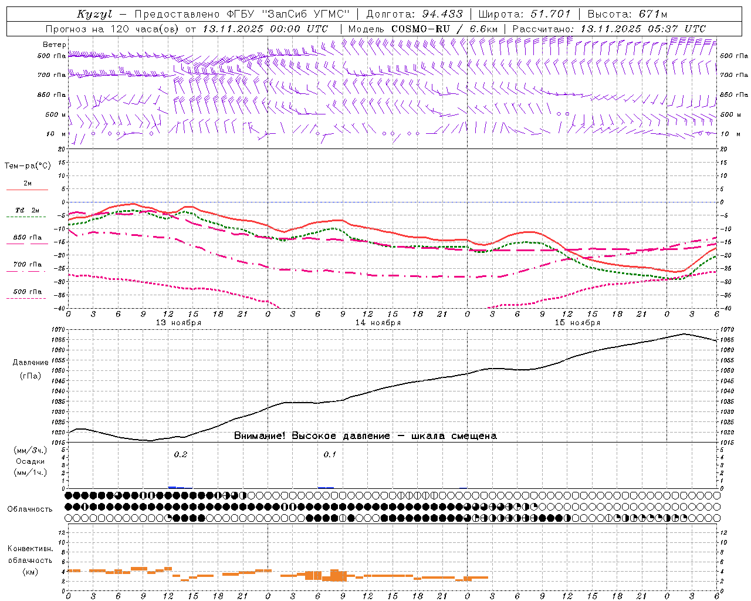Click the "(мм/3ч.)" precipitation unit label
This screenshot has height=601, width=751.
pyautogui.click(x=30, y=450)
